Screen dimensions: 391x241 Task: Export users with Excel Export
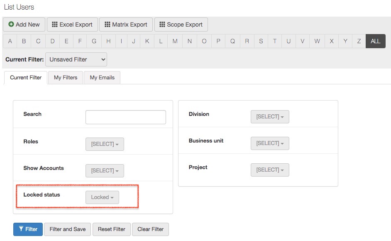(x=73, y=25)
